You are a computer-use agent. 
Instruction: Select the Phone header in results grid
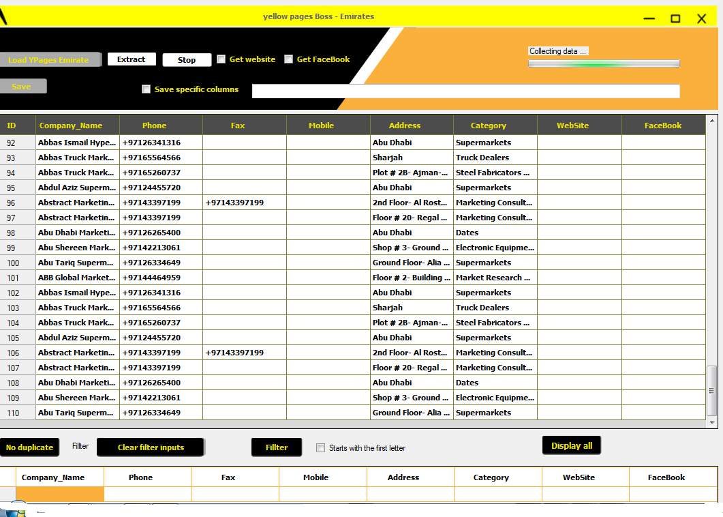(161, 125)
